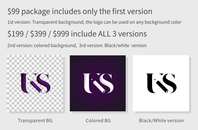Click the "Black/White version" caption
Viewport: 198px width, 130px height.
pyautogui.click(x=161, y=120)
